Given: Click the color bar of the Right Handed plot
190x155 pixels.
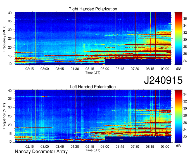Looking at the screenshot, I should tap(178, 38).
